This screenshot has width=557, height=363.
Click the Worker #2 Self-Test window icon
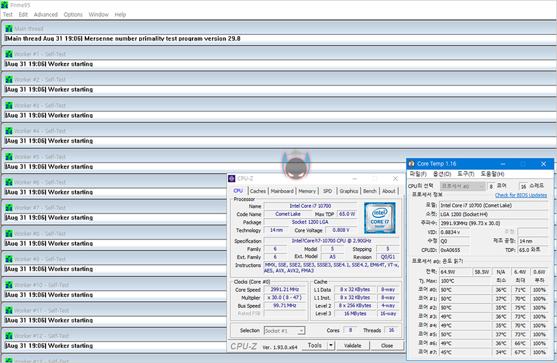tap(9, 80)
